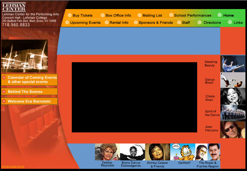Click the bullet circle beside Upcoming Events
The image size is (247, 171).
67,23
